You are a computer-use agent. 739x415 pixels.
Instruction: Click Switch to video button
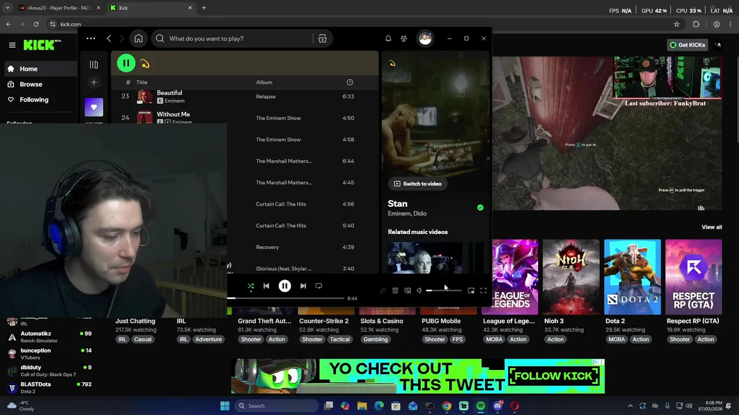tap(417, 184)
